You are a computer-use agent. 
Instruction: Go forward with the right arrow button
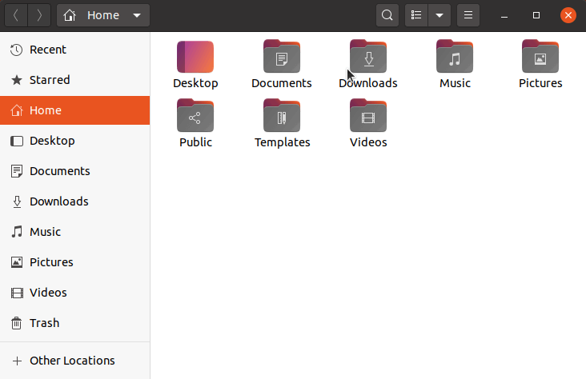coord(39,15)
